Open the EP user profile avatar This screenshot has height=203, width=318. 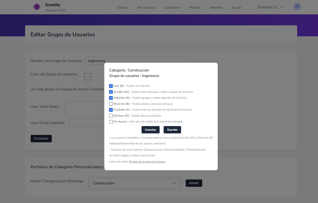point(297,6)
